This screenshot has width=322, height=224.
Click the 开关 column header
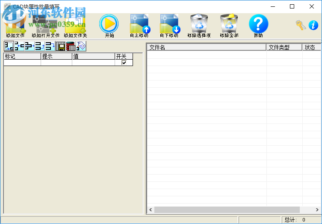pos(124,56)
